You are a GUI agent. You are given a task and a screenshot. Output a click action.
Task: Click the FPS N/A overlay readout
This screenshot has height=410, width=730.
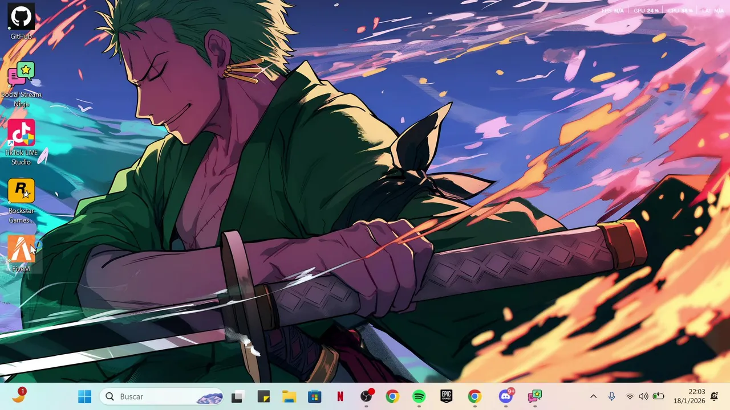click(x=613, y=11)
